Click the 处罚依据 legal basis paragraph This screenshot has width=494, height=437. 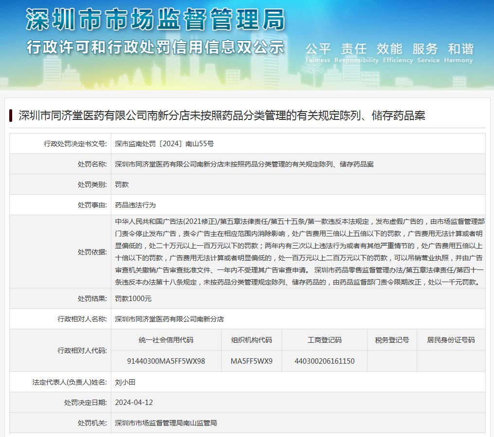299,252
